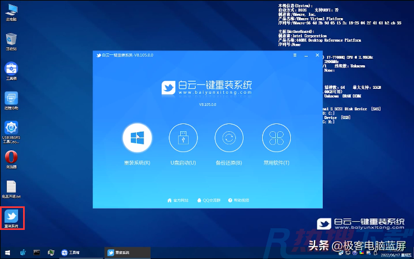Select the 此电脑 desktop icon
The width and height of the screenshot is (414, 259).
(x=12, y=13)
